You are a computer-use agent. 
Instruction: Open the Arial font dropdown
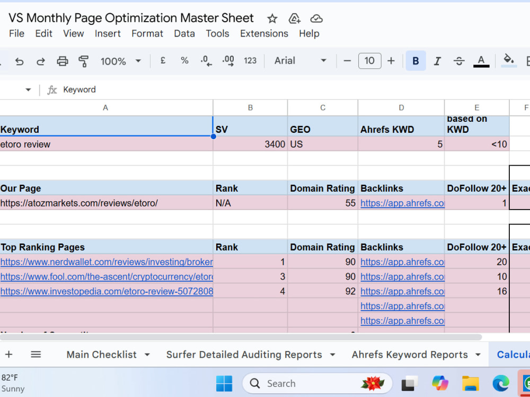(x=300, y=61)
